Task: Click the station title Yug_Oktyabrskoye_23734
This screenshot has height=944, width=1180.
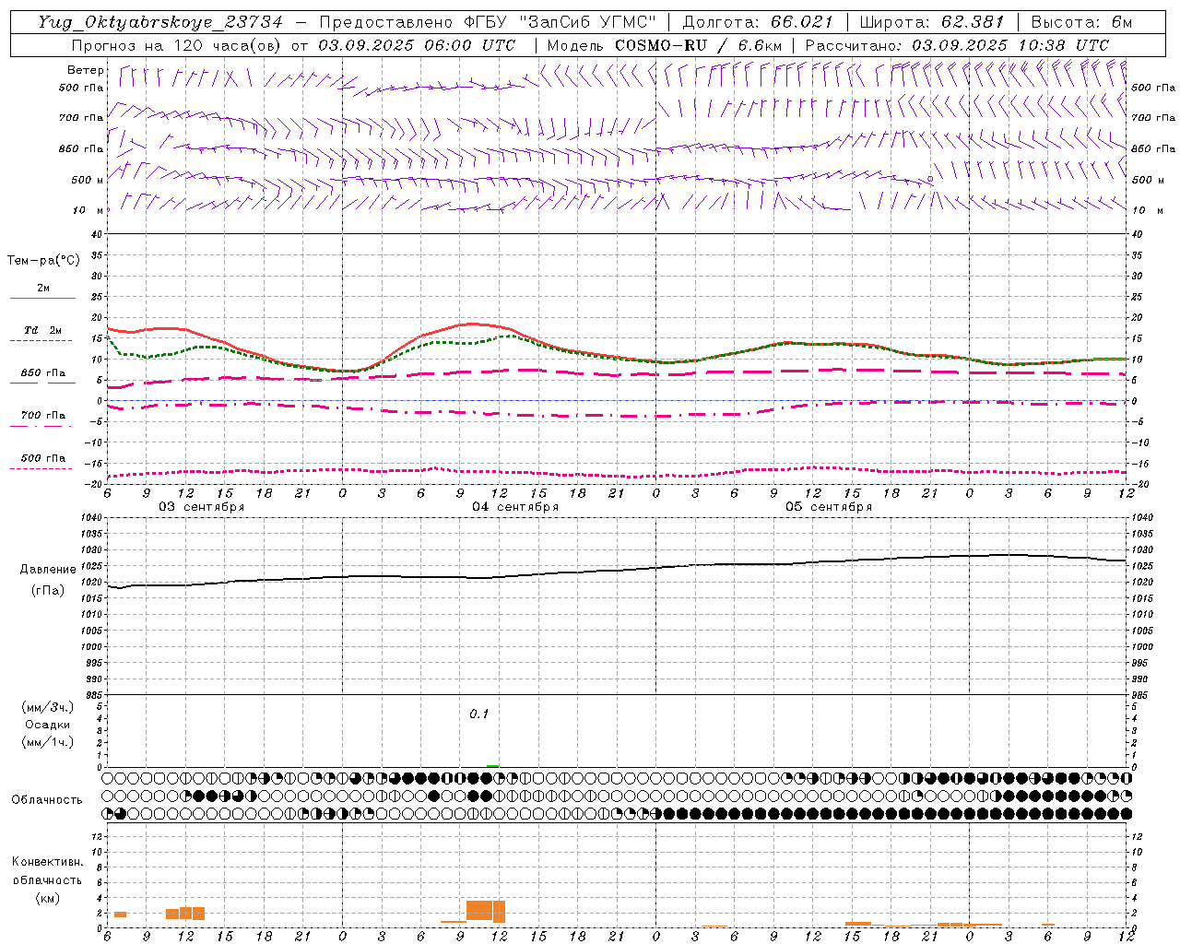Action: (x=161, y=22)
